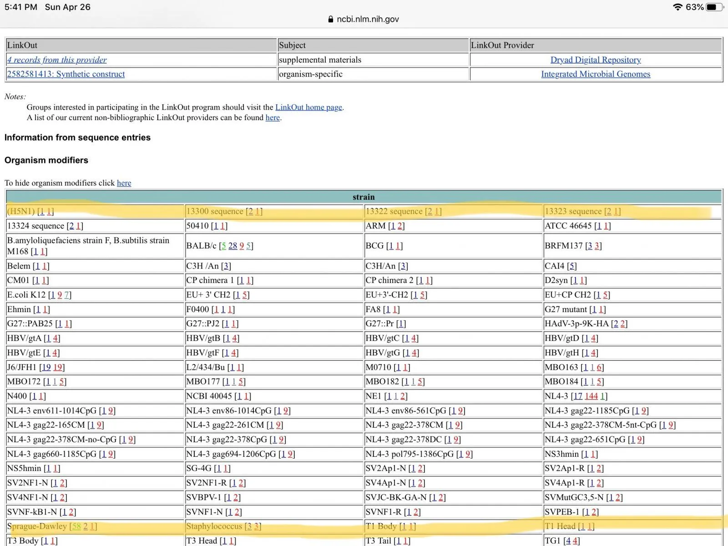The width and height of the screenshot is (728, 546).
Task: Tap the padlock icon in address bar
Action: pyautogui.click(x=330, y=19)
